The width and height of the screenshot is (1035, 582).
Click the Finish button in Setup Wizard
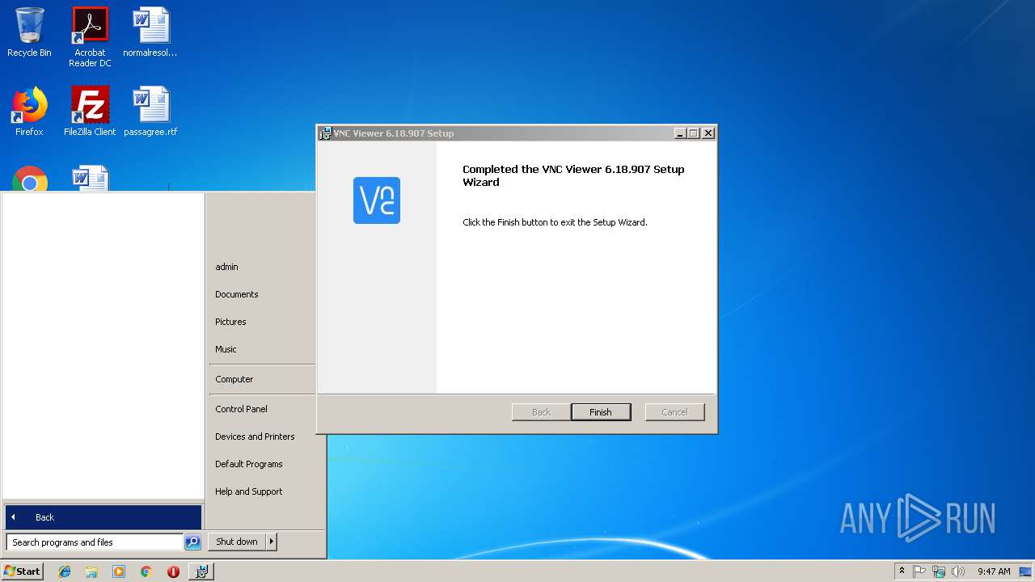601,412
